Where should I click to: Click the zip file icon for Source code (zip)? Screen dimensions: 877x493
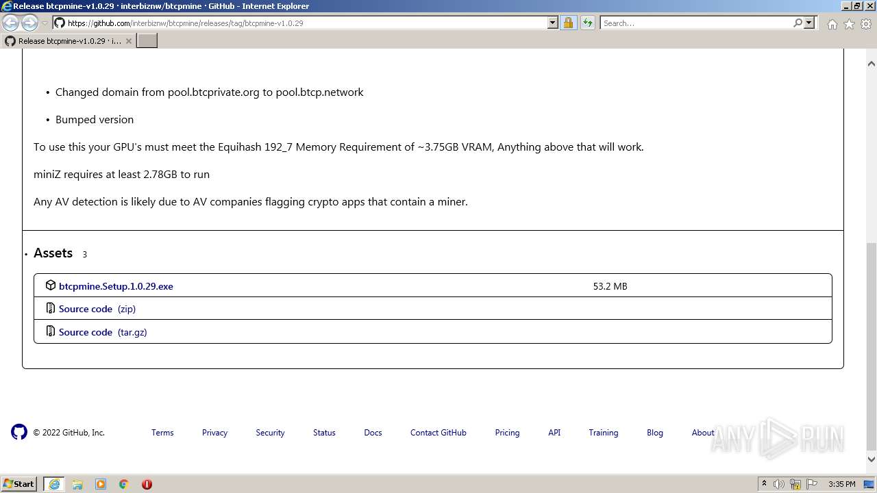[x=51, y=308]
